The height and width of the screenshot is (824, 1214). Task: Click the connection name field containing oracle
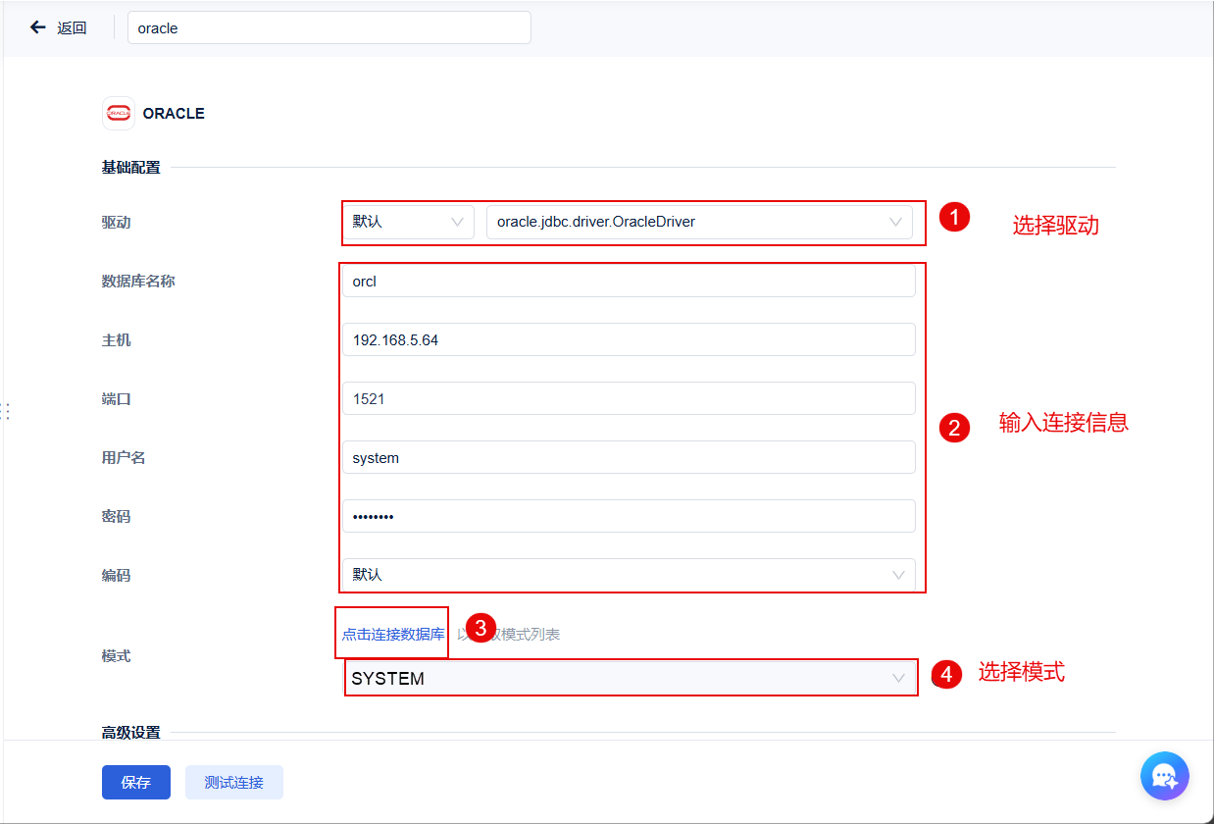click(x=329, y=27)
